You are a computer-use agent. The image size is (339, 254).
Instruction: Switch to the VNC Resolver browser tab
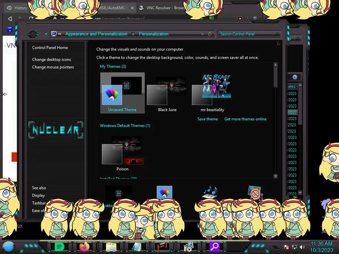click(162, 8)
